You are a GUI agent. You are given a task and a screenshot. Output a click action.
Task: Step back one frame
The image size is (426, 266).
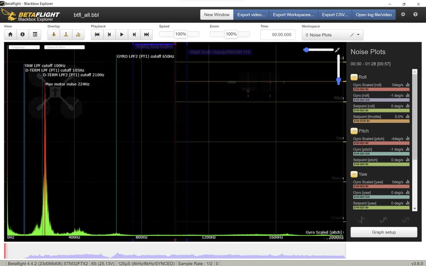coord(109,34)
